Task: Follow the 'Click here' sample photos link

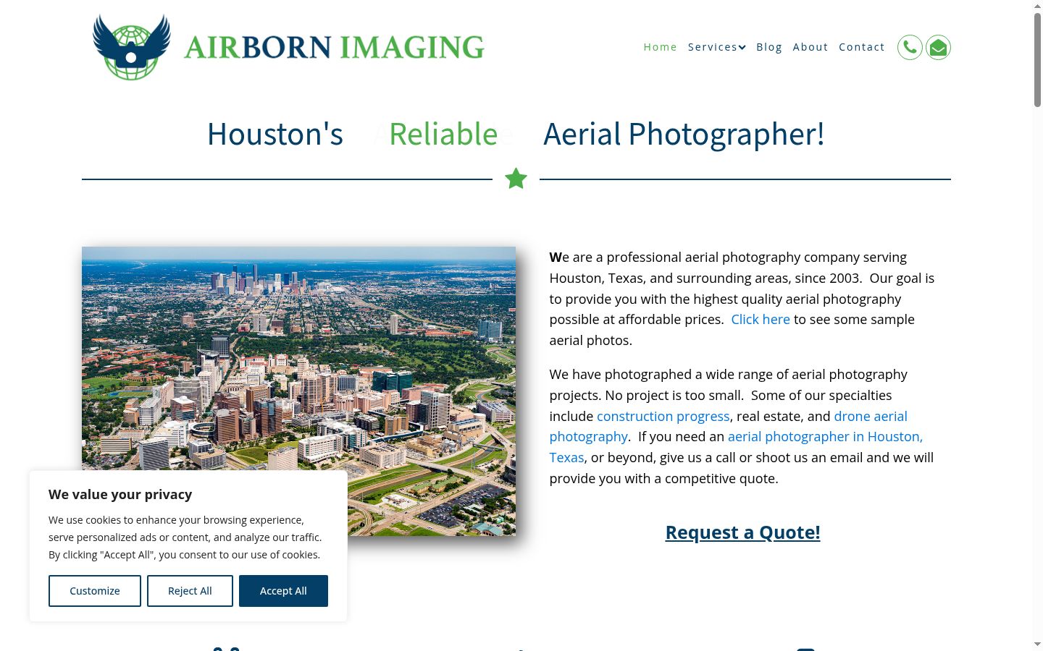Action: pos(761,320)
